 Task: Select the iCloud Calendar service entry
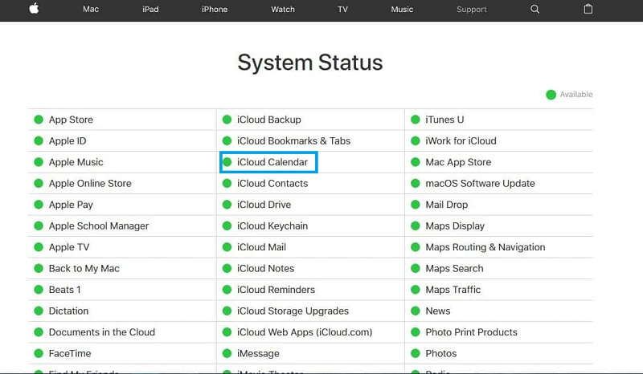[x=272, y=162]
